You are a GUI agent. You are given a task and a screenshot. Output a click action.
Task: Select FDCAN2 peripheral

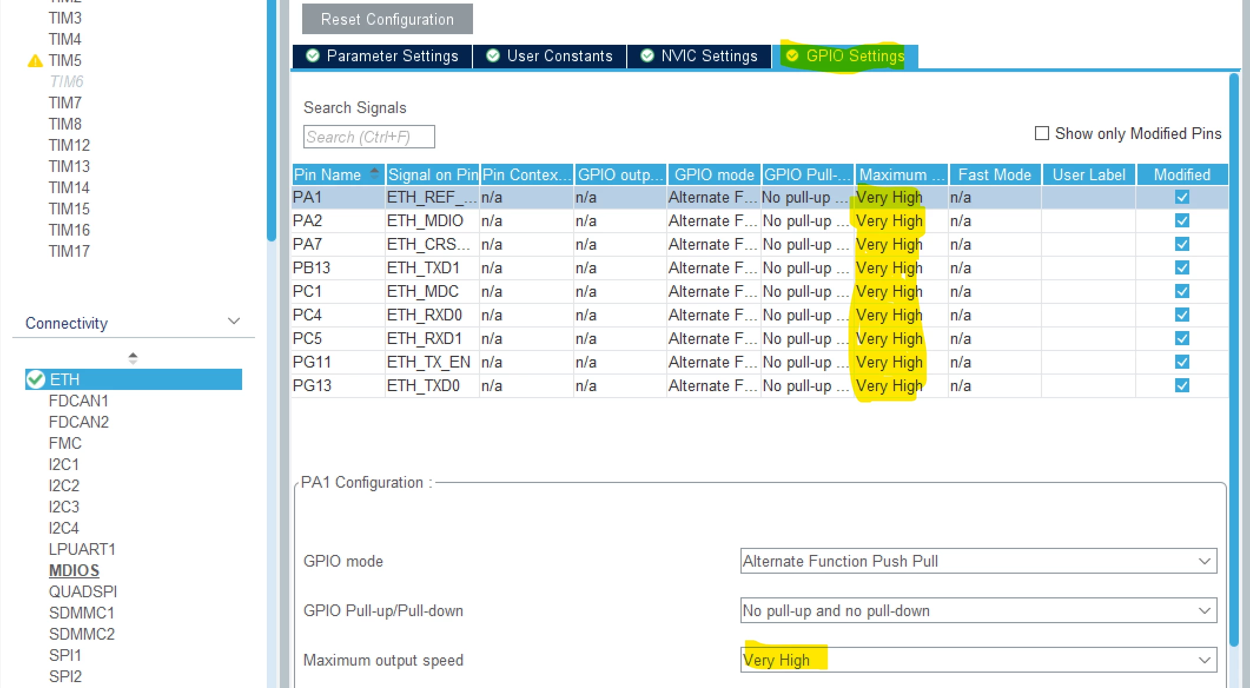pyautogui.click(x=79, y=422)
